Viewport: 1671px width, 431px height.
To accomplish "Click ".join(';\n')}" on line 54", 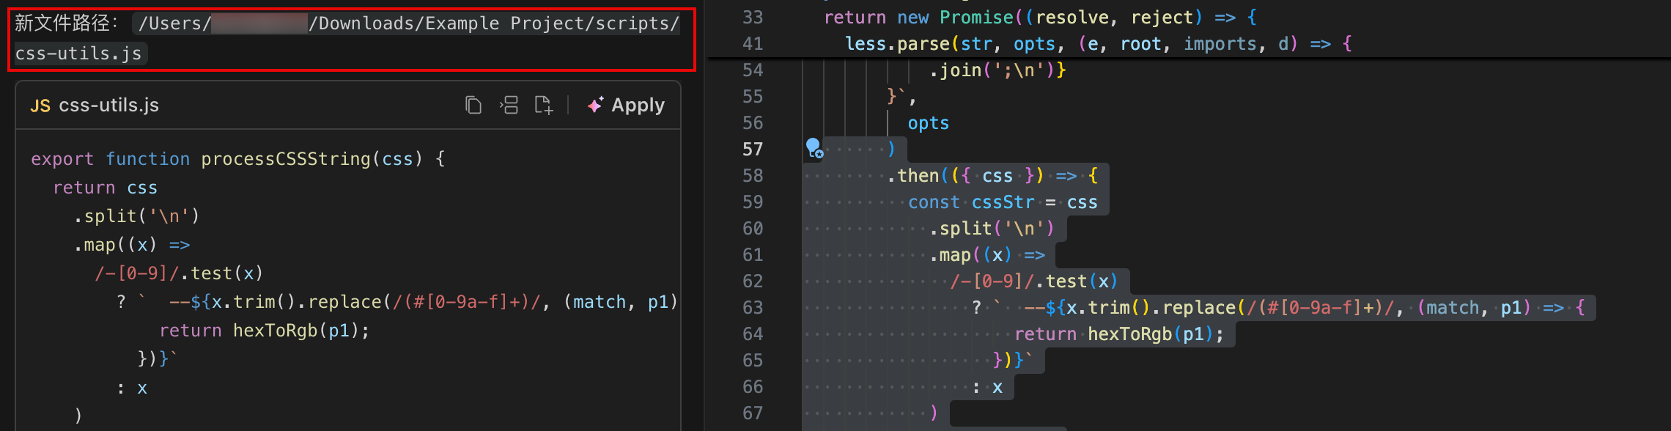I will 997,70.
